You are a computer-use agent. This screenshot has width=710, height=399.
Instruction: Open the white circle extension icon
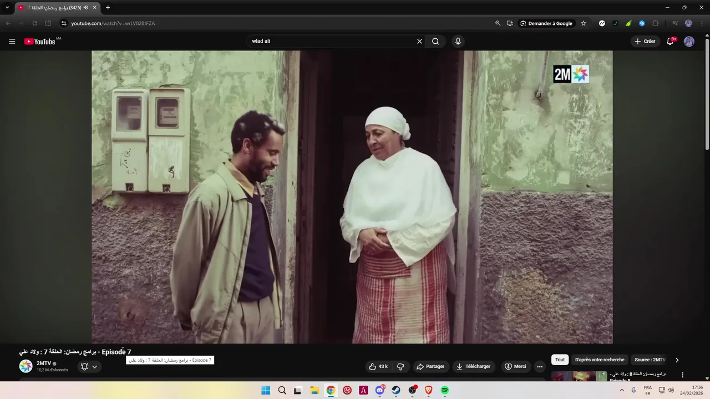tap(602, 23)
